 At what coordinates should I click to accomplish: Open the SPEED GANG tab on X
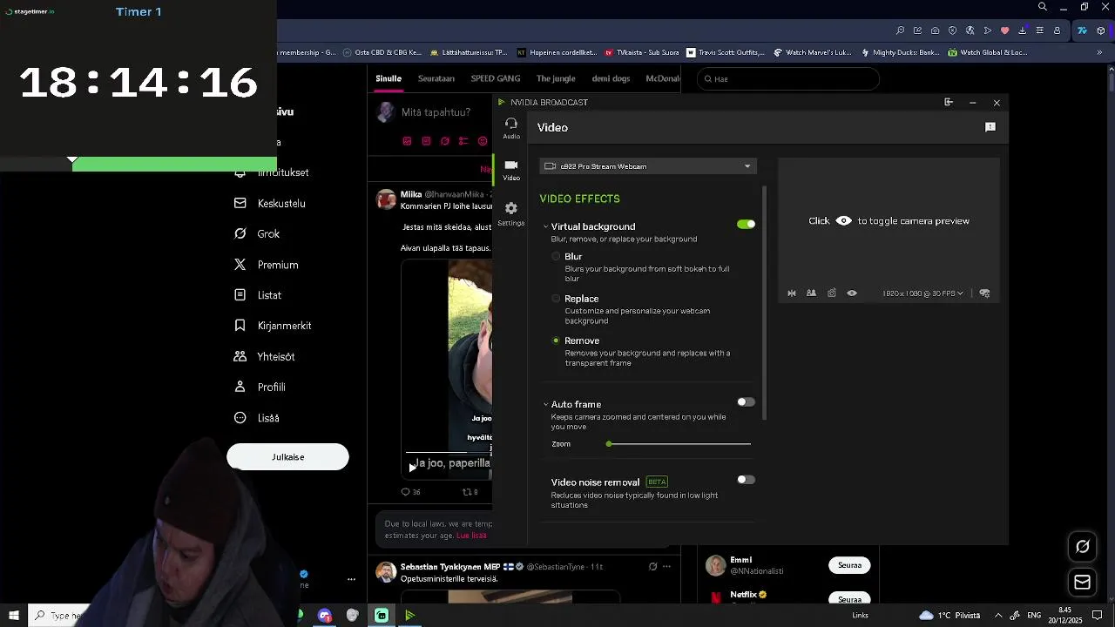[496, 78]
